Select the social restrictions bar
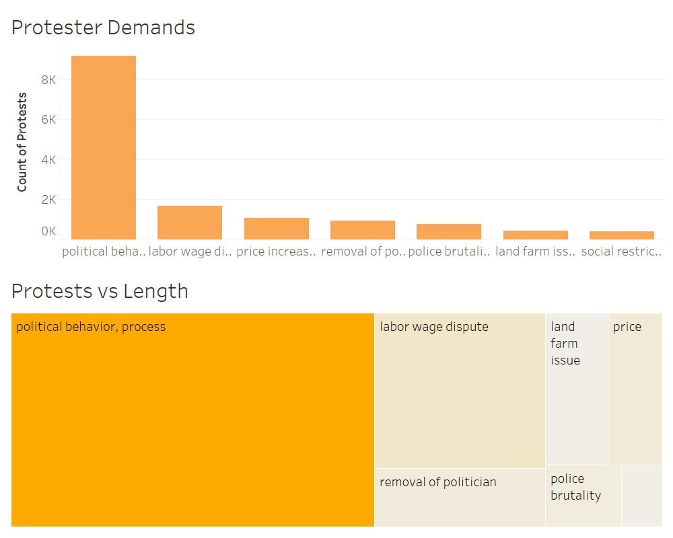 point(622,235)
